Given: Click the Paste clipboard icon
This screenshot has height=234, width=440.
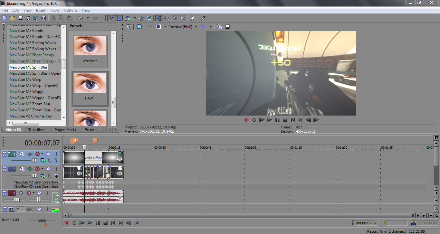Looking at the screenshot, I should pos(69,18).
